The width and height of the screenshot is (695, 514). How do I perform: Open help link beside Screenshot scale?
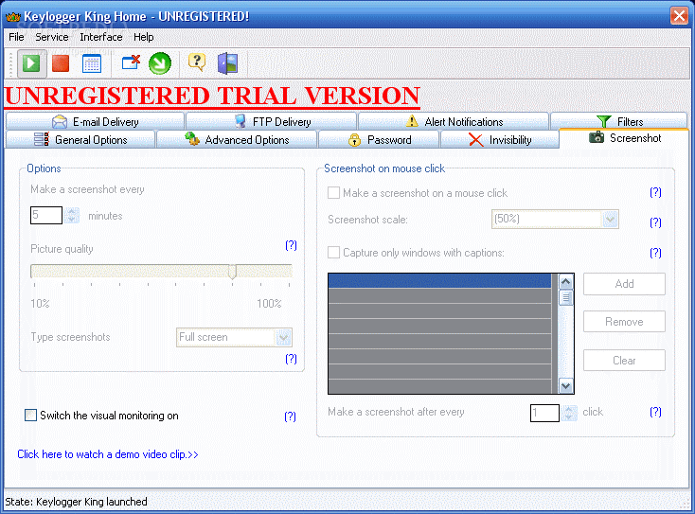coord(655,222)
